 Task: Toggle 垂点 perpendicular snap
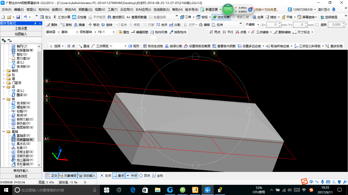click(x=118, y=175)
